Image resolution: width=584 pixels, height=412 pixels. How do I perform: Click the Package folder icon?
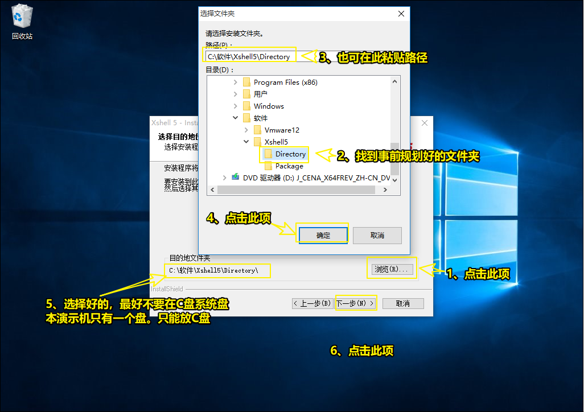tap(268, 166)
